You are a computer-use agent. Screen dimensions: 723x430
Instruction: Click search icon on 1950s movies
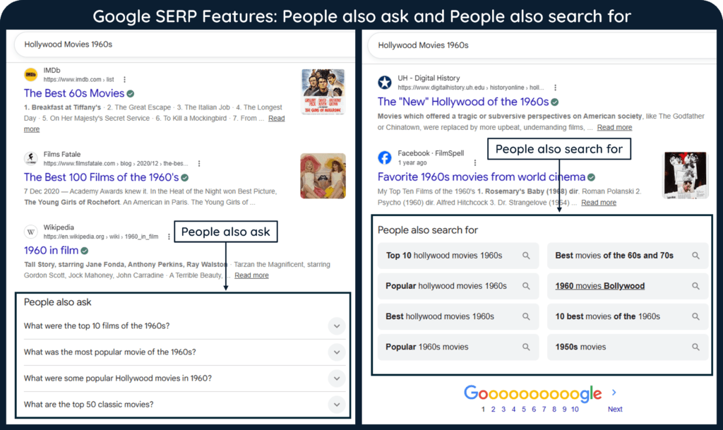coord(695,347)
